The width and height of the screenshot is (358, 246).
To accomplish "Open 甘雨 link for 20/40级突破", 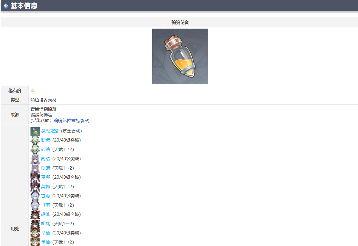I will [46, 196].
